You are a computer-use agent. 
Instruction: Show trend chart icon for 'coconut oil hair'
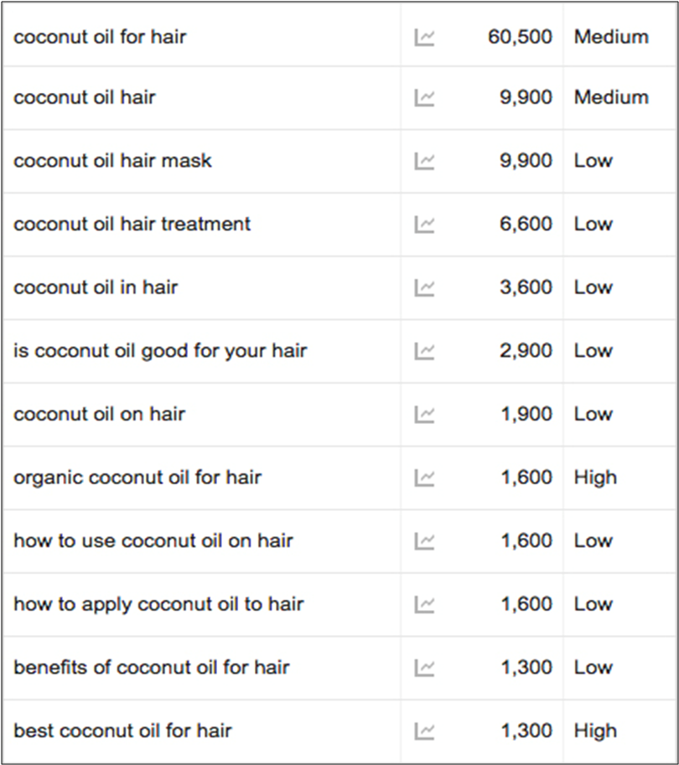[x=425, y=97]
